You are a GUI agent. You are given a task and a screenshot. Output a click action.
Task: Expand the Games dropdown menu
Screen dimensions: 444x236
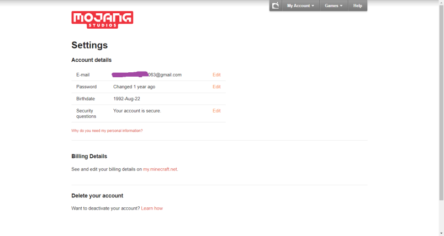pos(334,6)
